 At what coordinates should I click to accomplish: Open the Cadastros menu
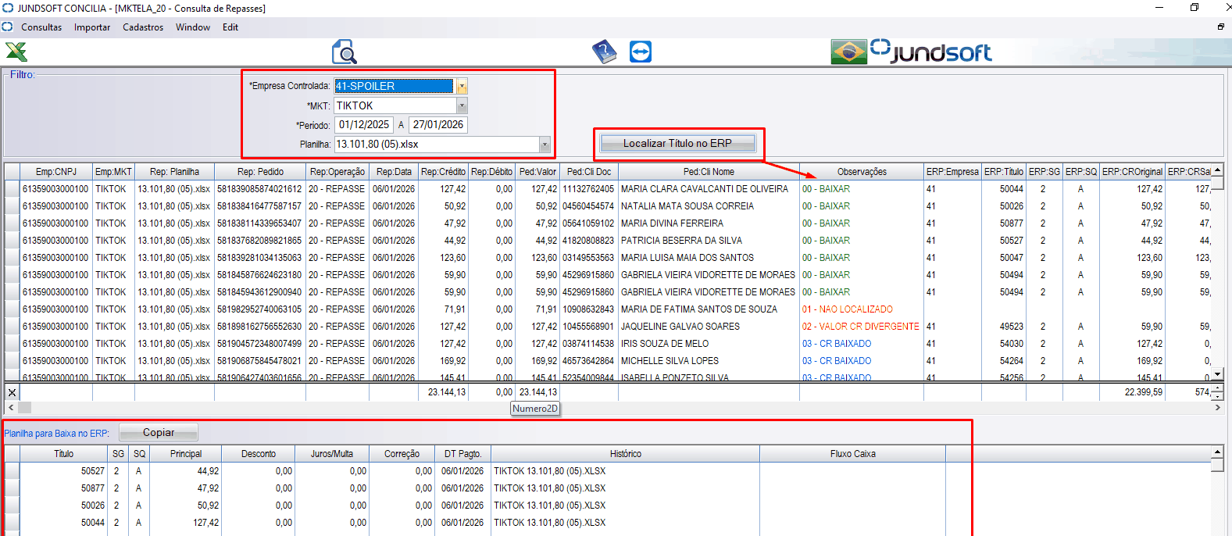(x=143, y=27)
